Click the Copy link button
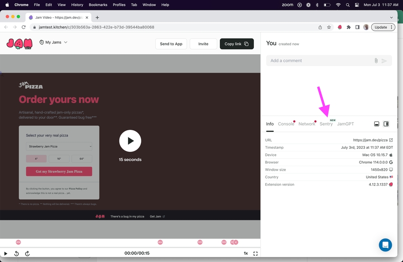This screenshot has height=262, width=403. coord(236,44)
